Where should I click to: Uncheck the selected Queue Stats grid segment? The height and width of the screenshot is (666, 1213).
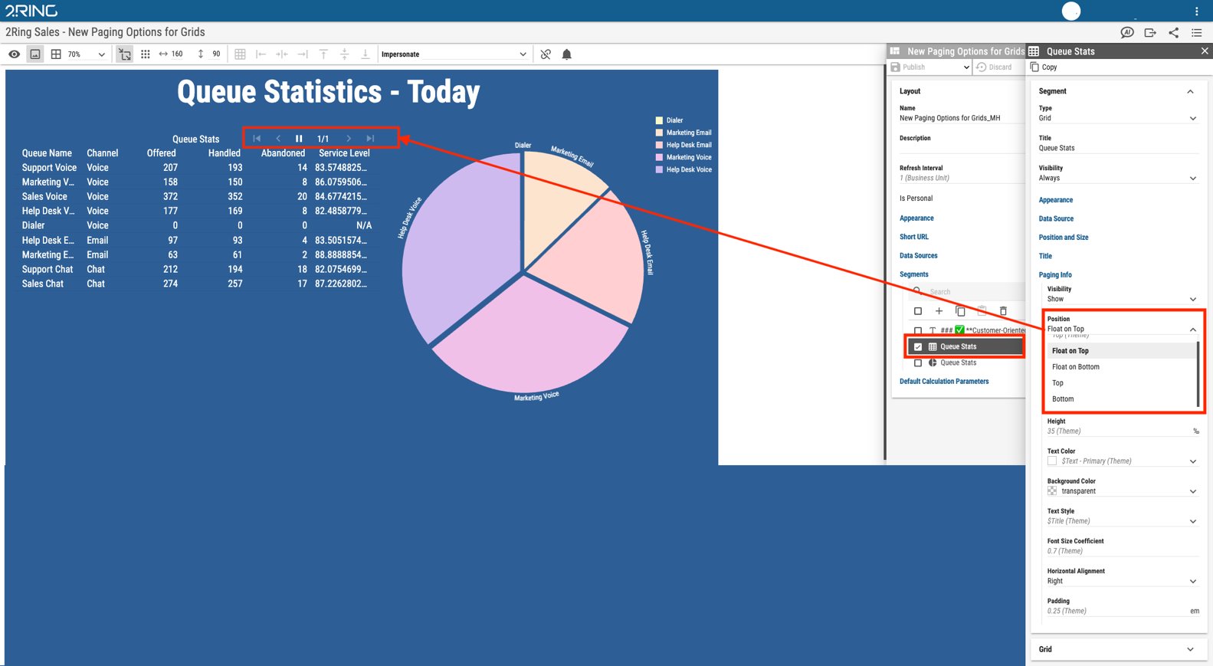pos(918,347)
